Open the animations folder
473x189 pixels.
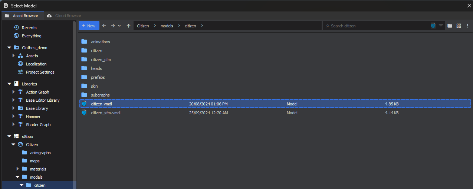pyautogui.click(x=100, y=42)
